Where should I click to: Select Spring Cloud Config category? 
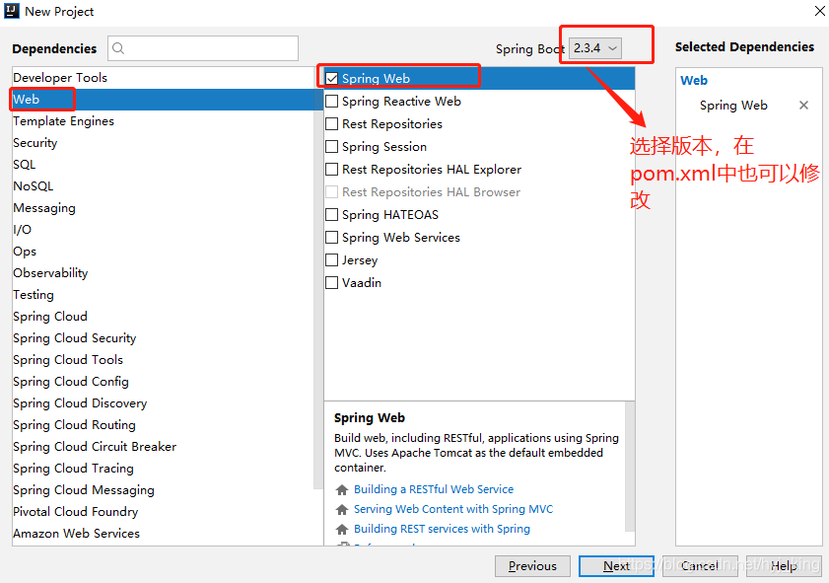coord(164,382)
